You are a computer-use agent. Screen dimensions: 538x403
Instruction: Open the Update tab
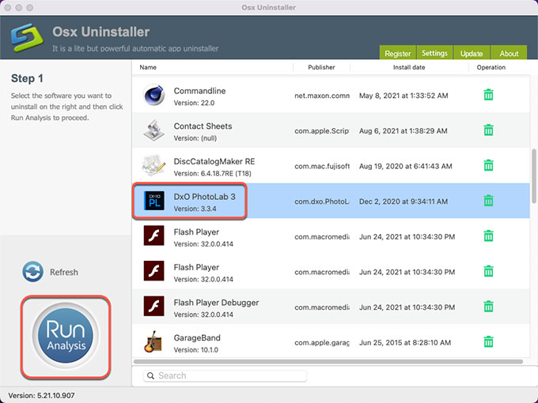coord(472,54)
